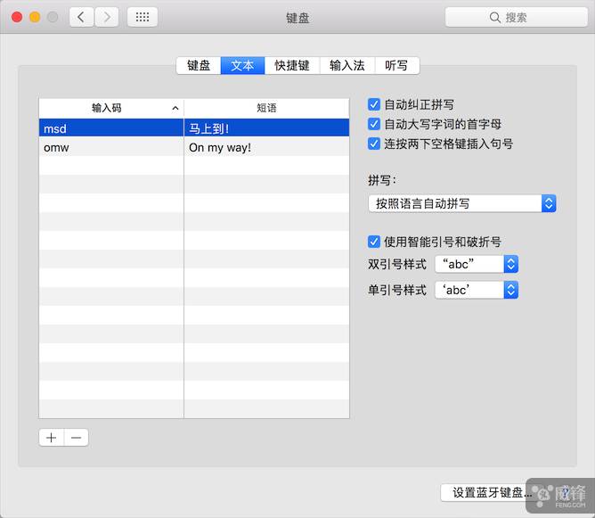Show all preferences grid icon
Screen dimensions: 595x518
[143, 17]
